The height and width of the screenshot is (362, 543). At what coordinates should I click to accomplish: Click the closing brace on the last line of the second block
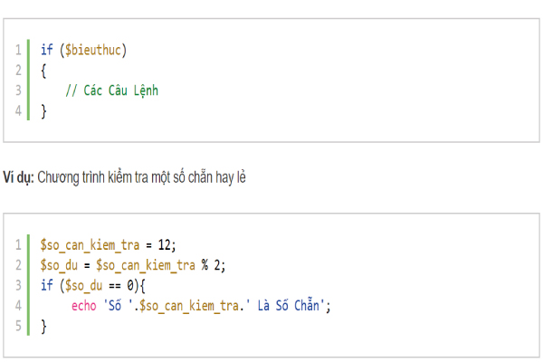pos(43,327)
